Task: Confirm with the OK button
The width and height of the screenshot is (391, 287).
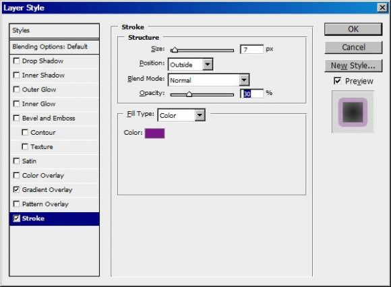Action: coord(353,29)
